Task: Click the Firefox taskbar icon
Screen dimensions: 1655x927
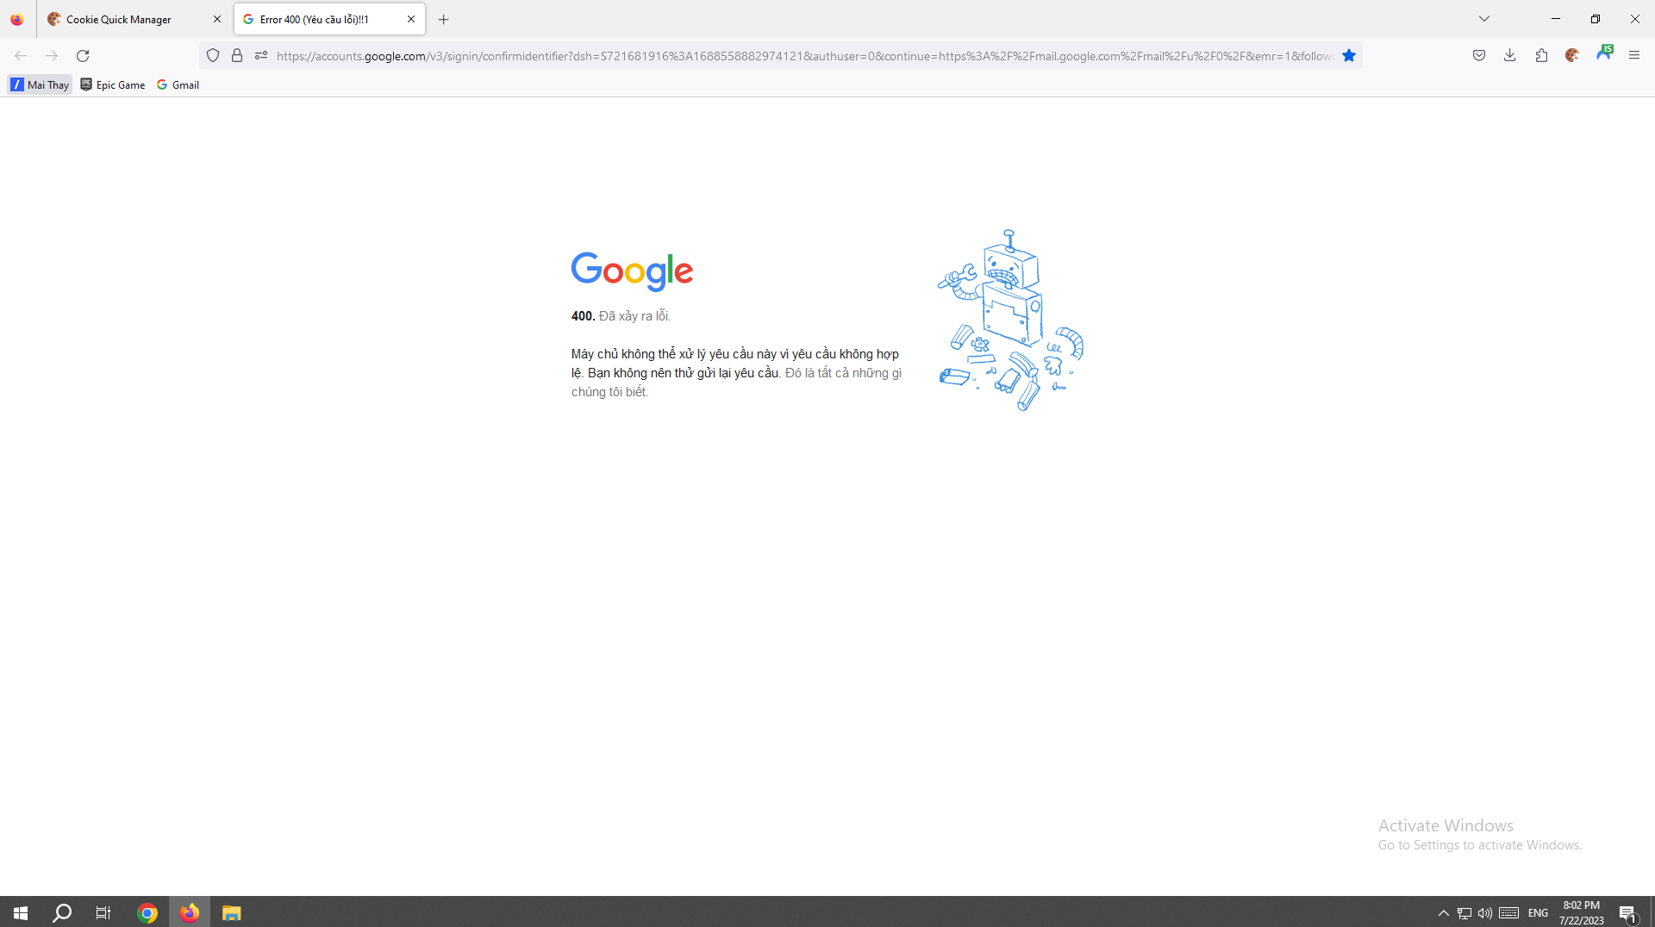Action: 190,912
